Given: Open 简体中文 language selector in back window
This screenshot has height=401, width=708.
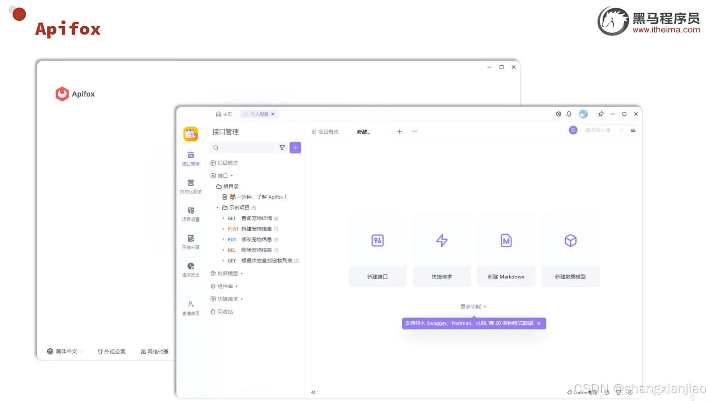Looking at the screenshot, I should 65,352.
